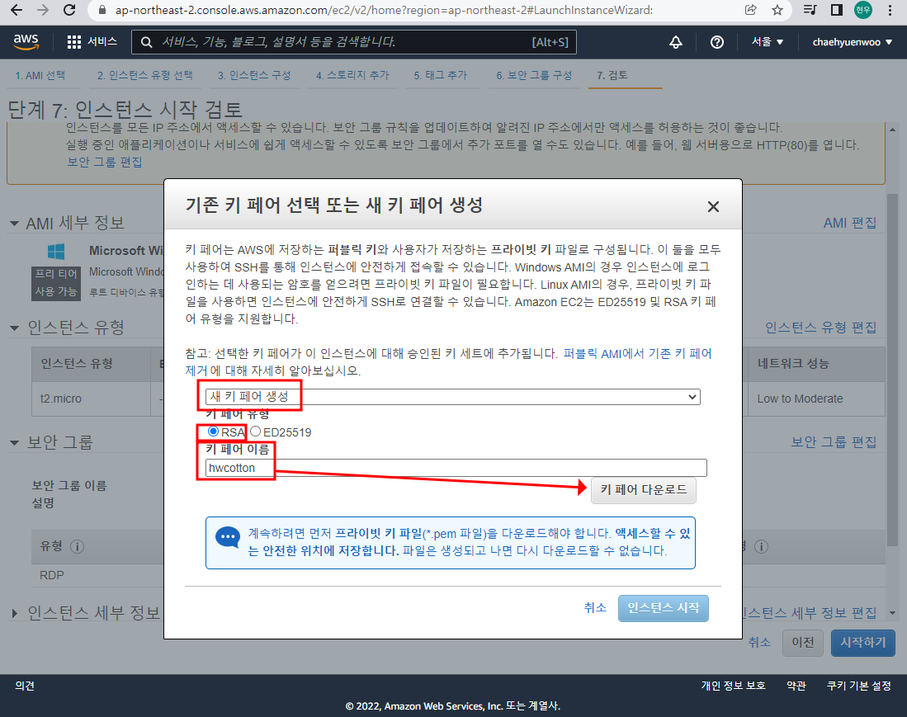
Task: Click the 키 페어 이름 input field
Action: click(456, 468)
